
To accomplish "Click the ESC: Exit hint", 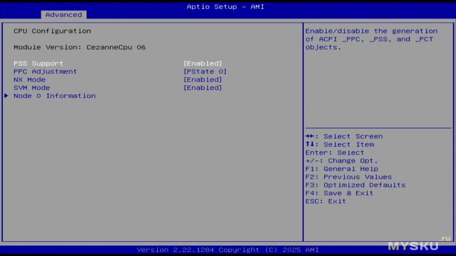I will 325,201.
